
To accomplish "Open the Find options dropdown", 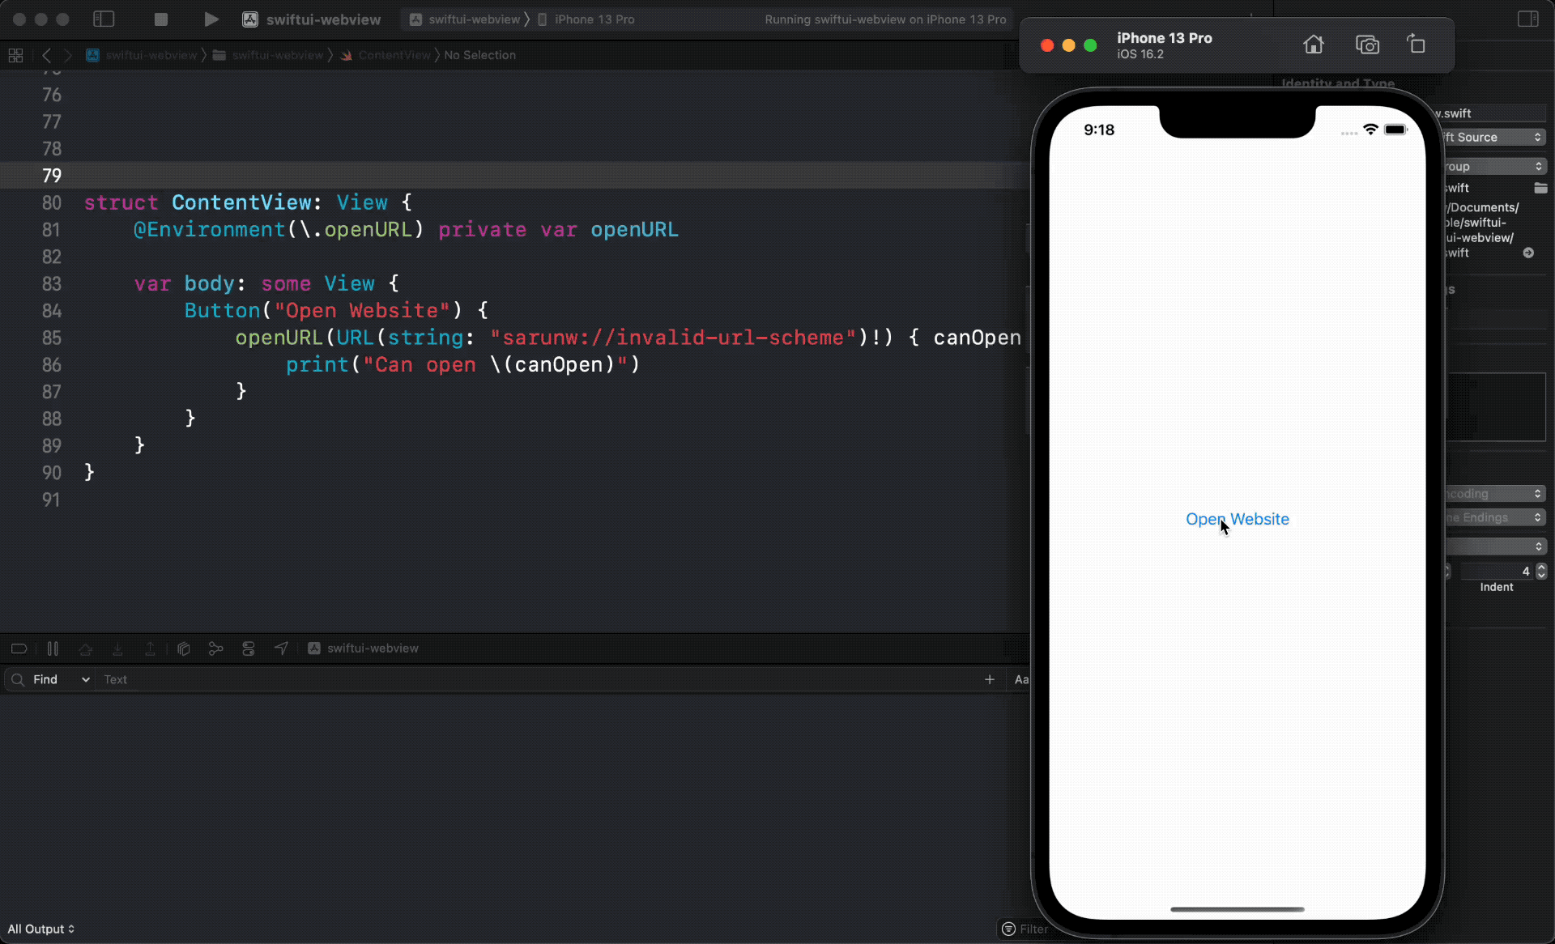I will [84, 679].
